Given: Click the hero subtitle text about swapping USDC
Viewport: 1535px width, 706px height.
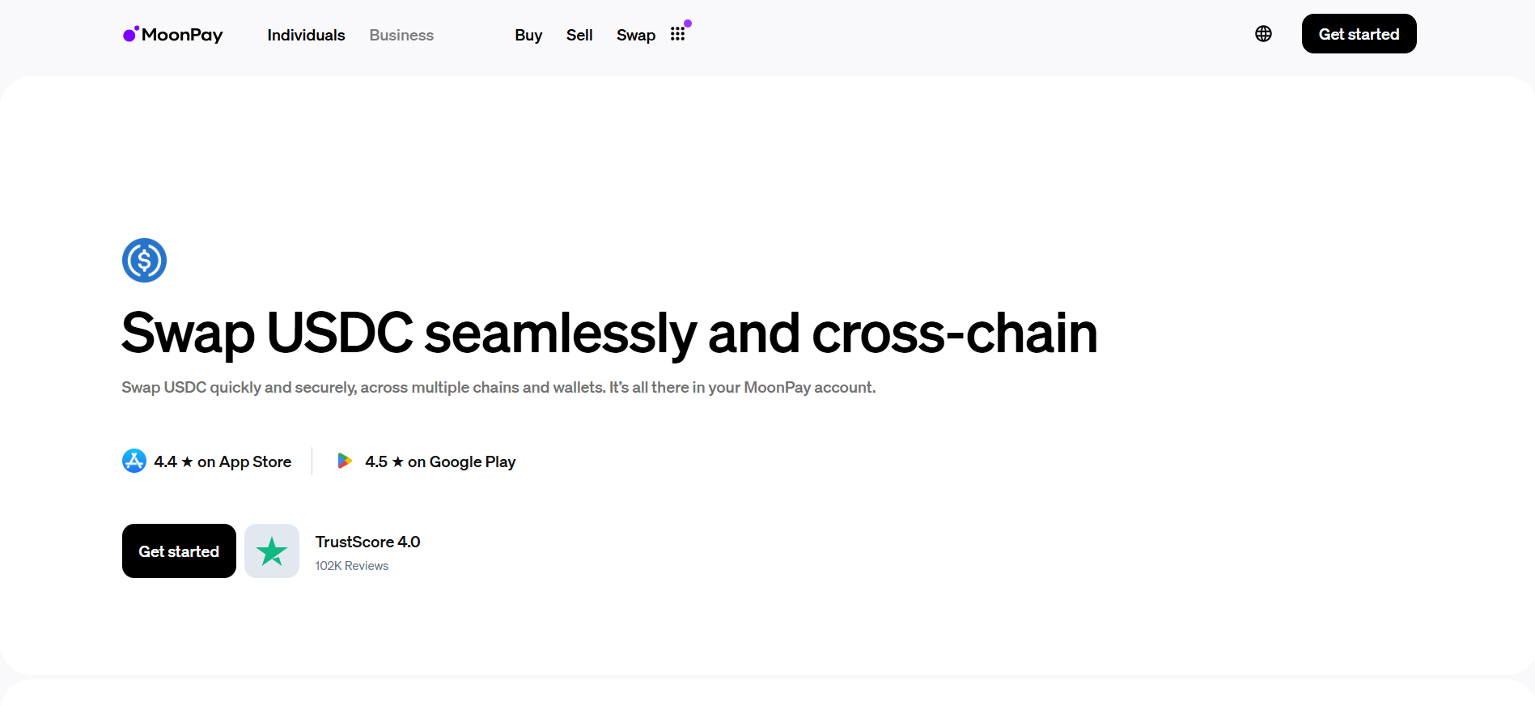Looking at the screenshot, I should click(498, 387).
